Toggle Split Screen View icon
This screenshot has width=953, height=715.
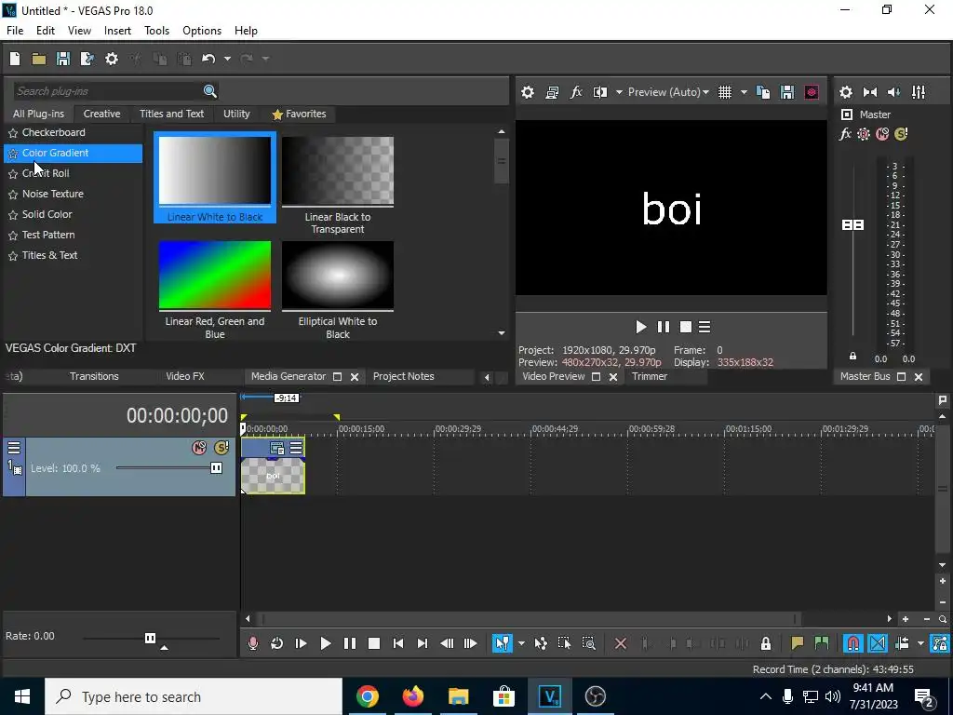(600, 92)
